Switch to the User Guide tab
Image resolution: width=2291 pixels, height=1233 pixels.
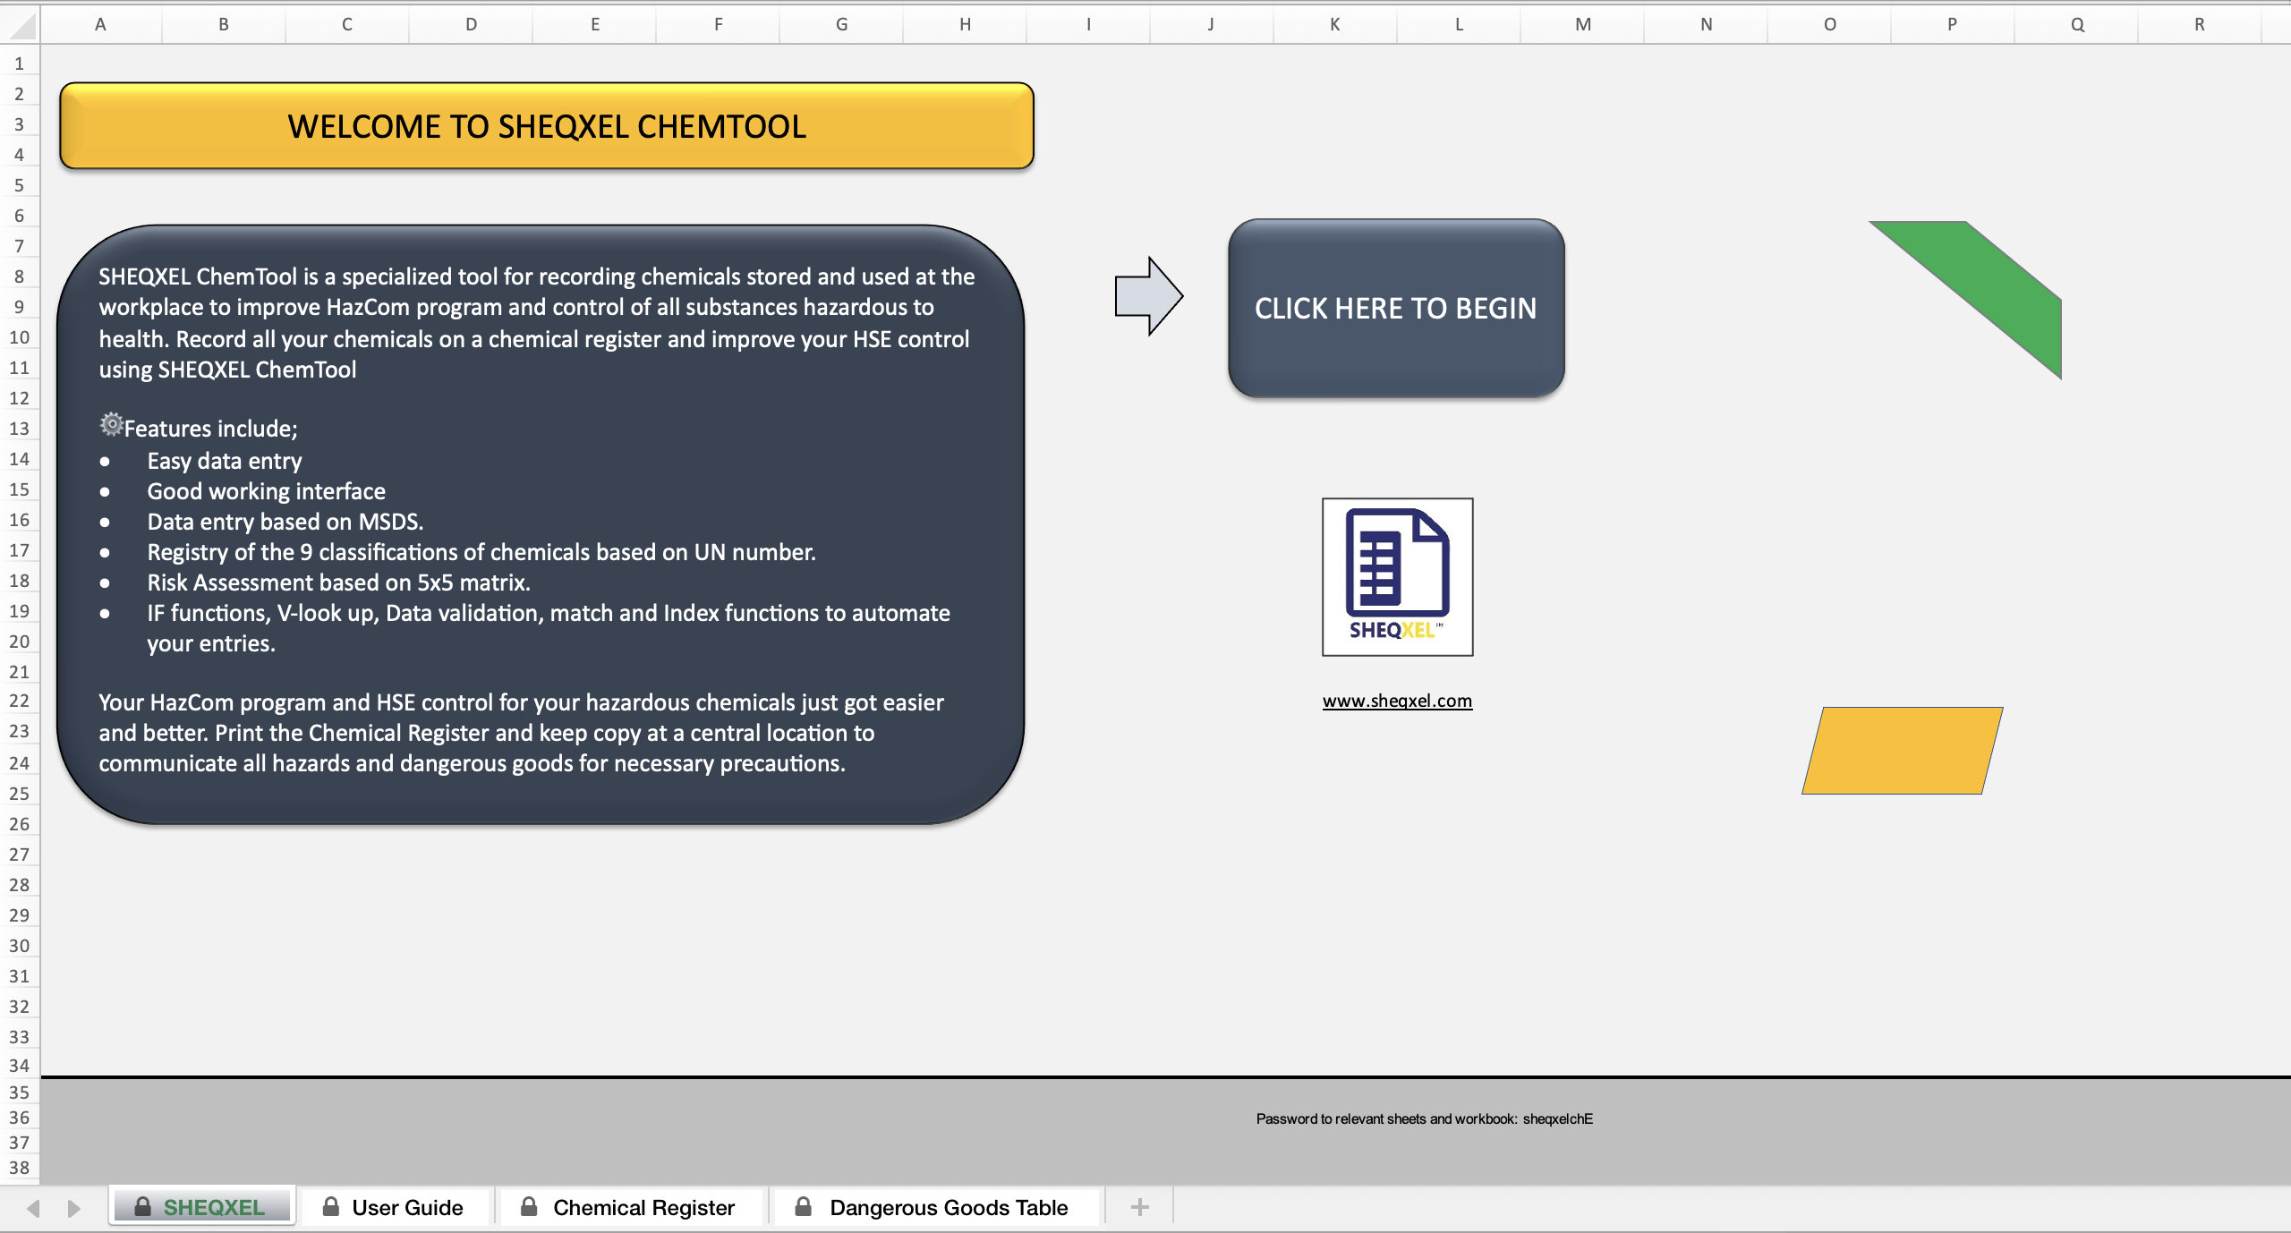[407, 1206]
